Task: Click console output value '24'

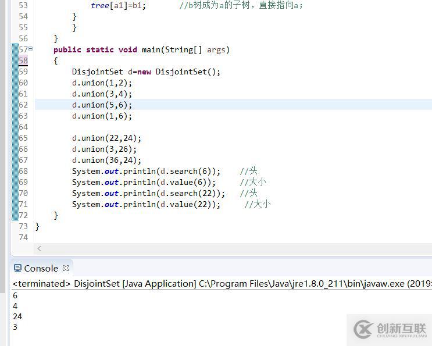Action: coord(17,316)
